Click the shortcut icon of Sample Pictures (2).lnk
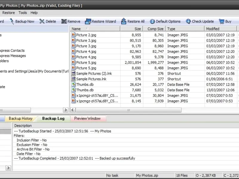The image size is (239, 179). [73, 73]
